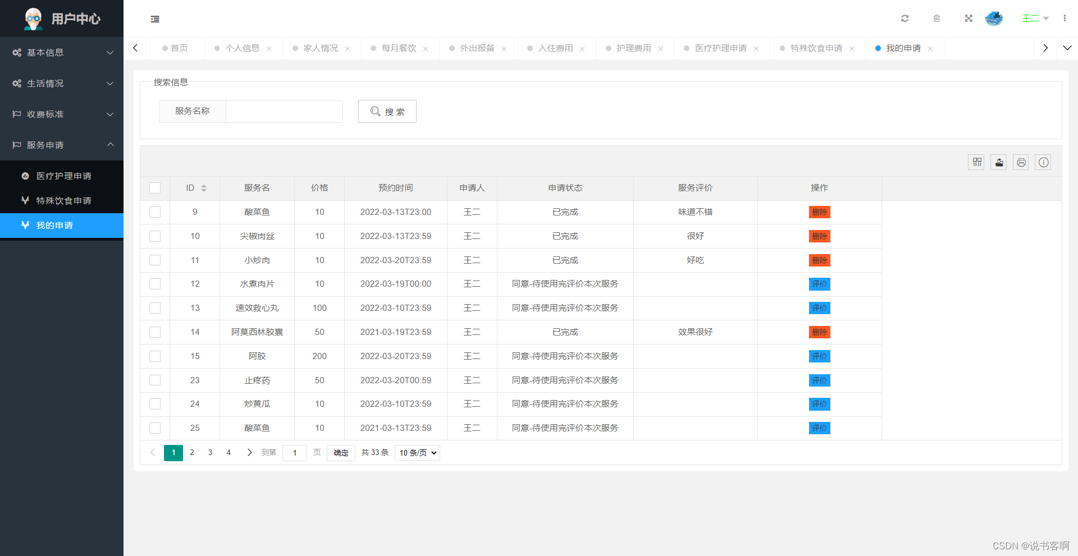Switch to the 每月餐饮 tab

tap(399, 48)
